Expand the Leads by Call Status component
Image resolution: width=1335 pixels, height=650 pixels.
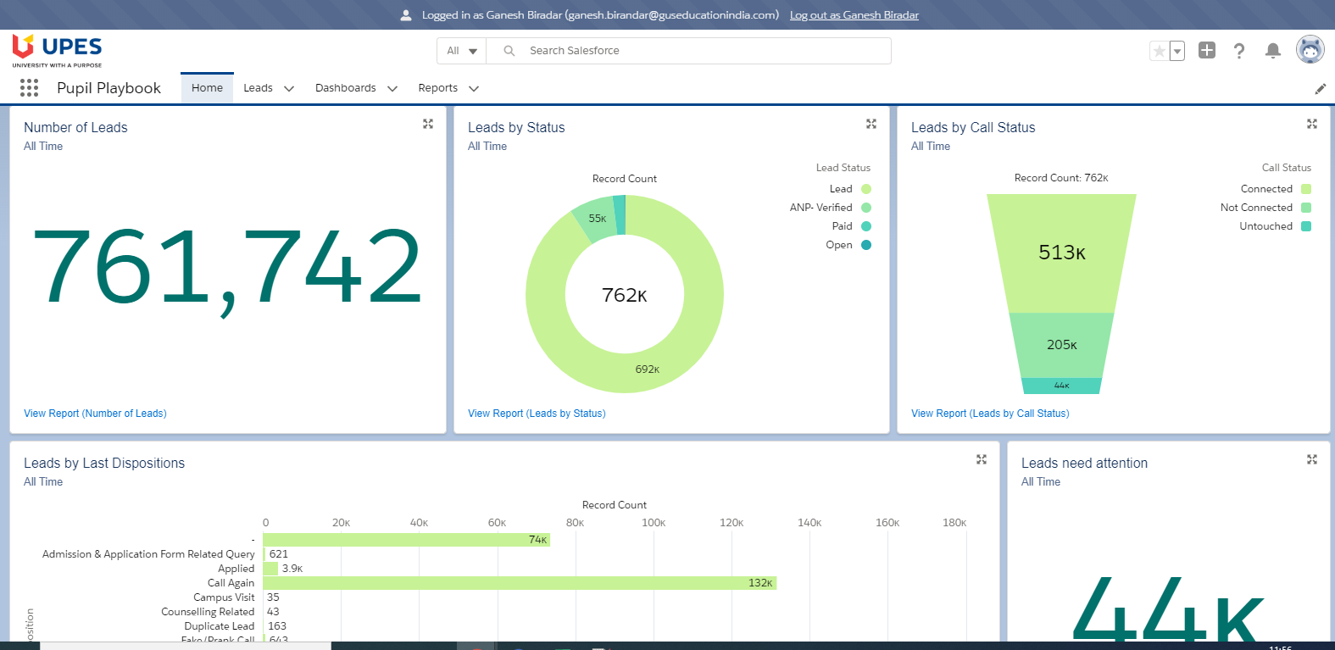tap(1311, 124)
